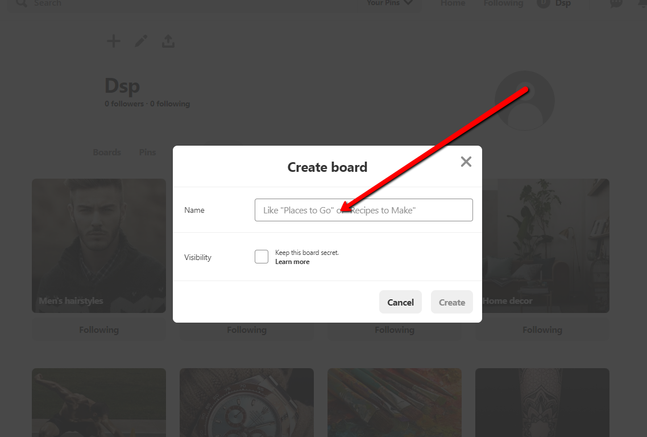Viewport: 647px width, 437px height.
Task: Click the Create button in the dialog
Action: coord(452,302)
